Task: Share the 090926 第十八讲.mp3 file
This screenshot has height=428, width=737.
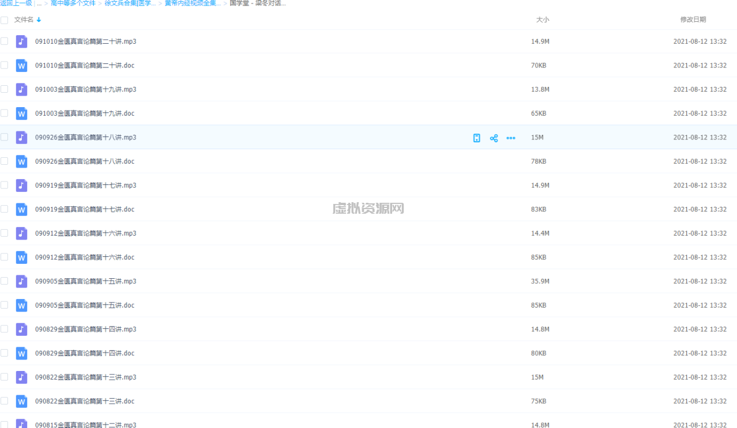Action: pos(493,138)
